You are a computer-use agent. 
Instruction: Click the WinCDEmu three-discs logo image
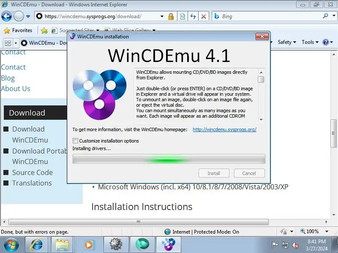[100, 94]
